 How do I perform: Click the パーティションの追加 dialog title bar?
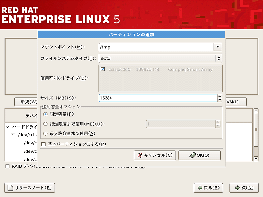coord(131,34)
